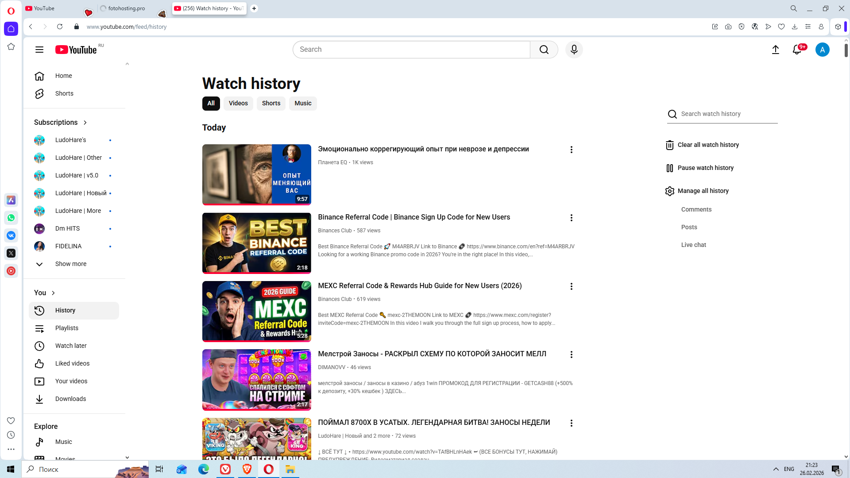The height and width of the screenshot is (478, 850).
Task: Expand the Subscriptions section chevron
Action: click(x=85, y=123)
